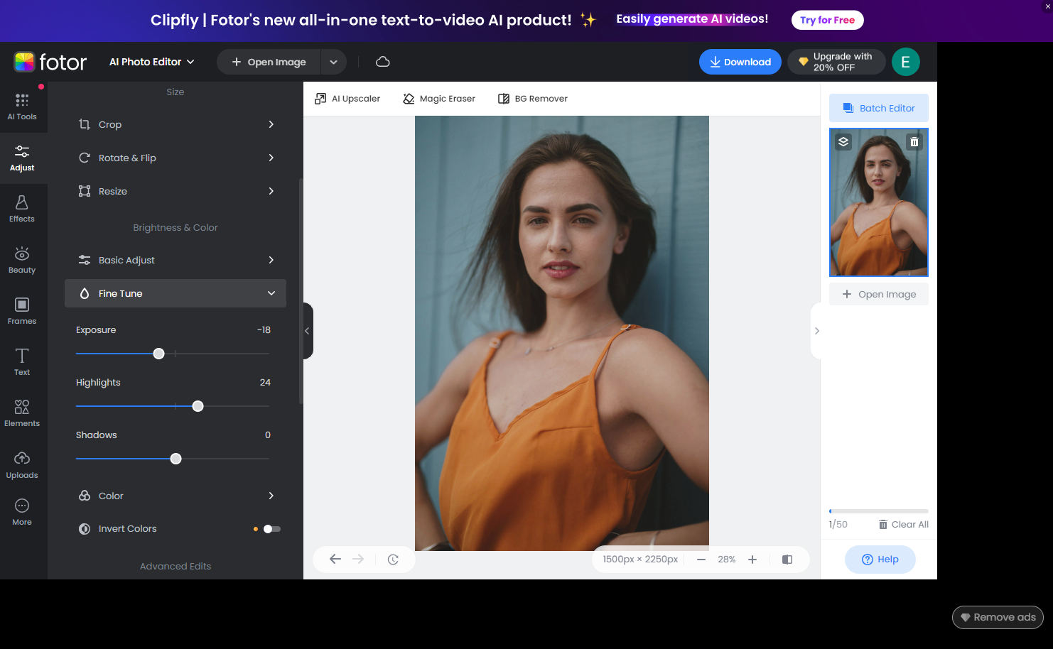This screenshot has height=649, width=1053.
Task: Open the Text panel
Action: pyautogui.click(x=22, y=361)
